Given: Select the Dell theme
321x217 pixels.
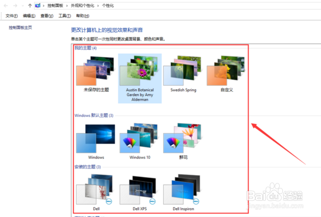Looking at the screenshot, I should tap(96, 193).
